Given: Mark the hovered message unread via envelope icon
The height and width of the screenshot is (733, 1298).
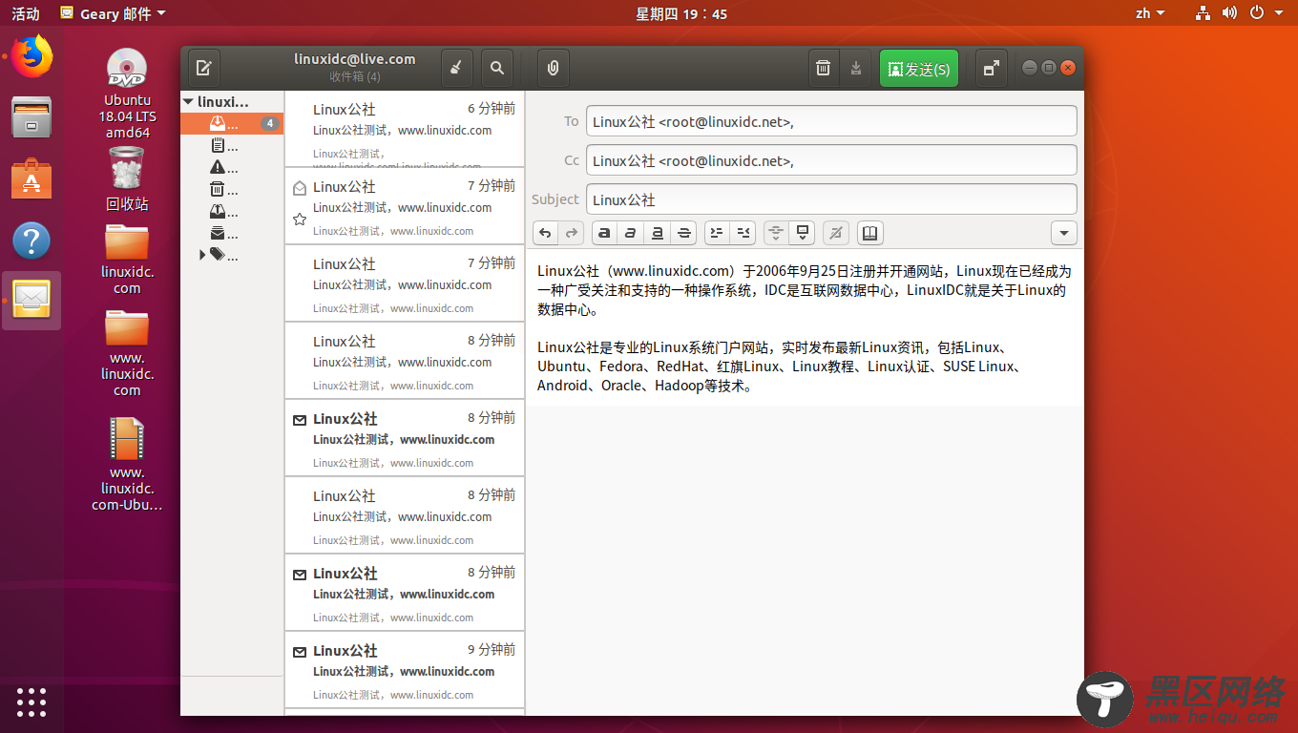Looking at the screenshot, I should click(300, 188).
